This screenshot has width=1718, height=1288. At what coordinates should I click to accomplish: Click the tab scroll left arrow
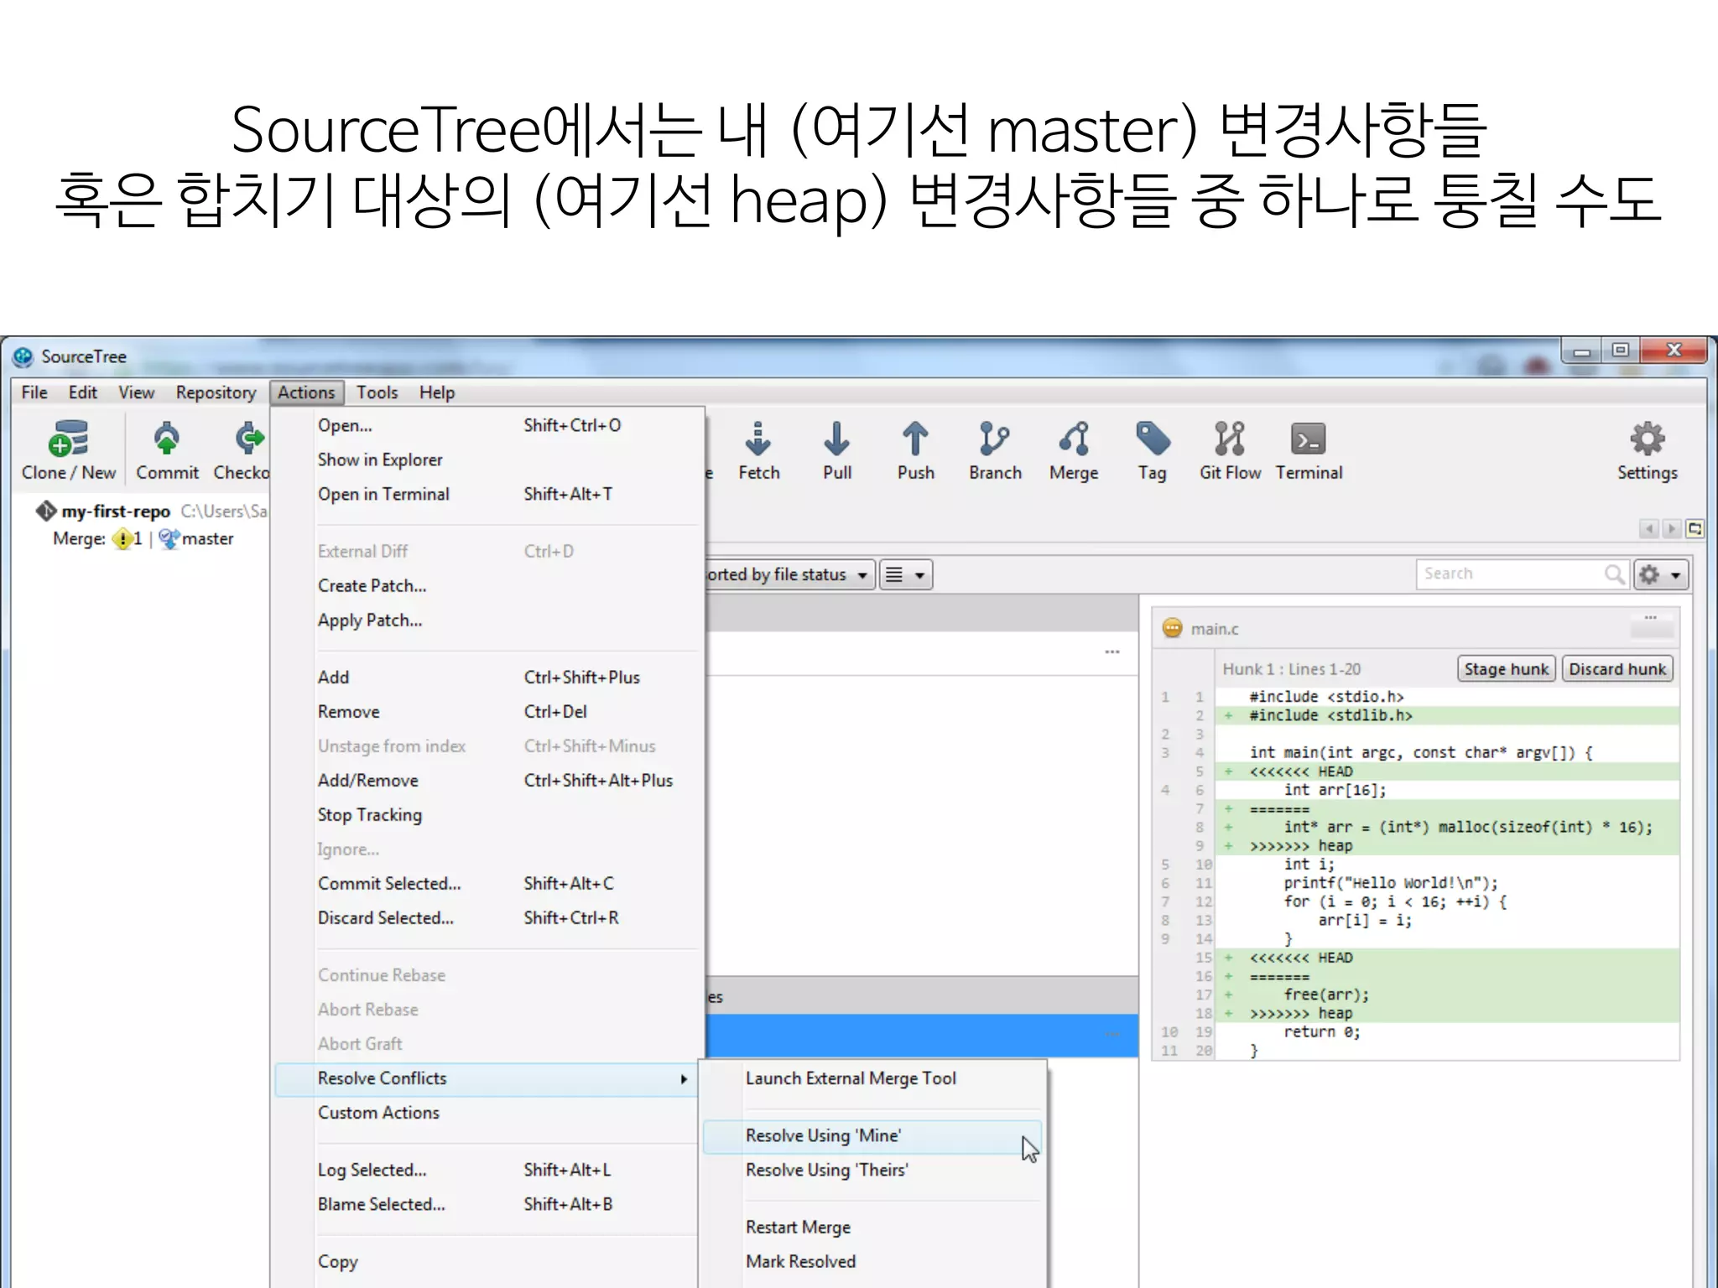point(1649,528)
